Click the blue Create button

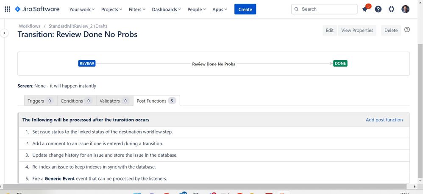(x=245, y=9)
